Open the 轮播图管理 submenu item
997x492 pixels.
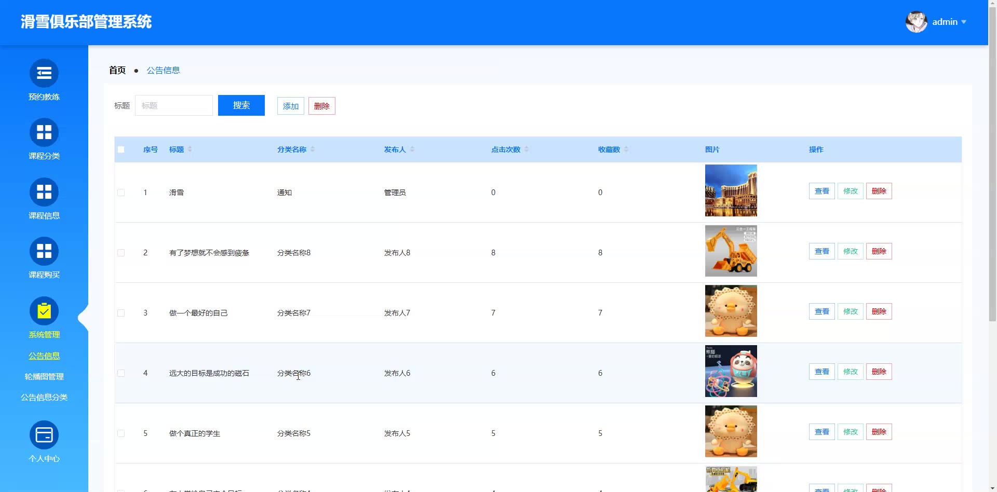(x=44, y=377)
